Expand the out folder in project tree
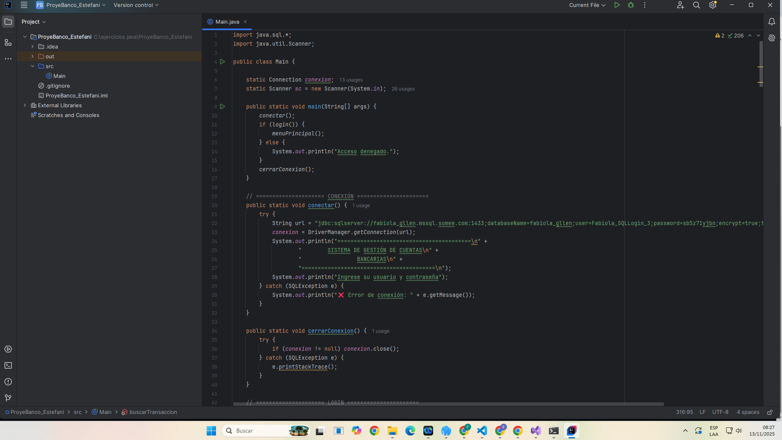Screen dimensions: 782x440 [x=33, y=56]
